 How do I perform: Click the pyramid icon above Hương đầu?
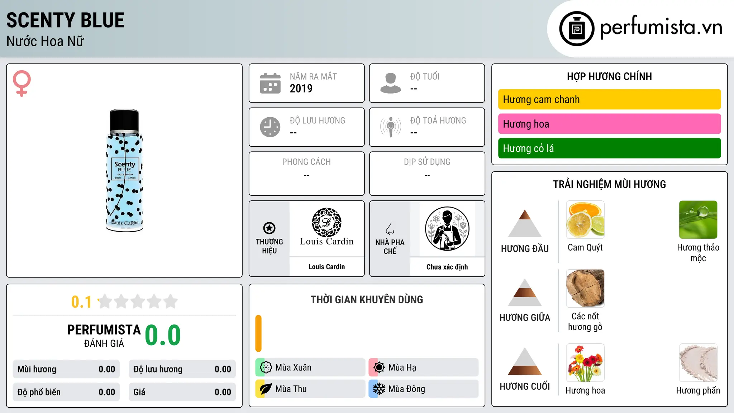[525, 223]
